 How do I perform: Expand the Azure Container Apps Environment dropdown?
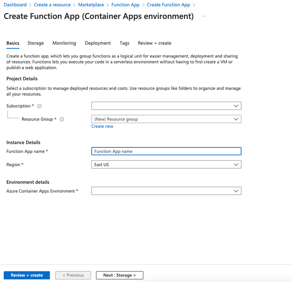tap(166, 191)
